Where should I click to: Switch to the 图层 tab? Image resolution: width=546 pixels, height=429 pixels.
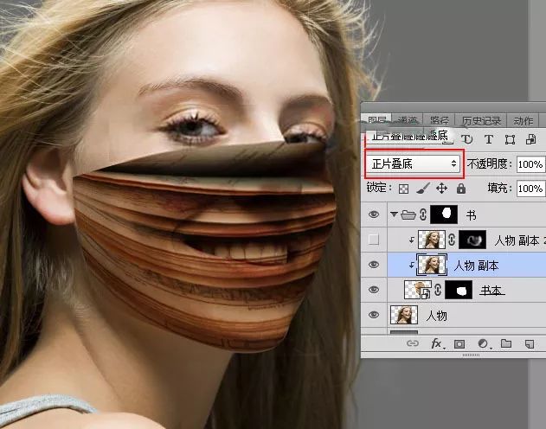[376, 120]
